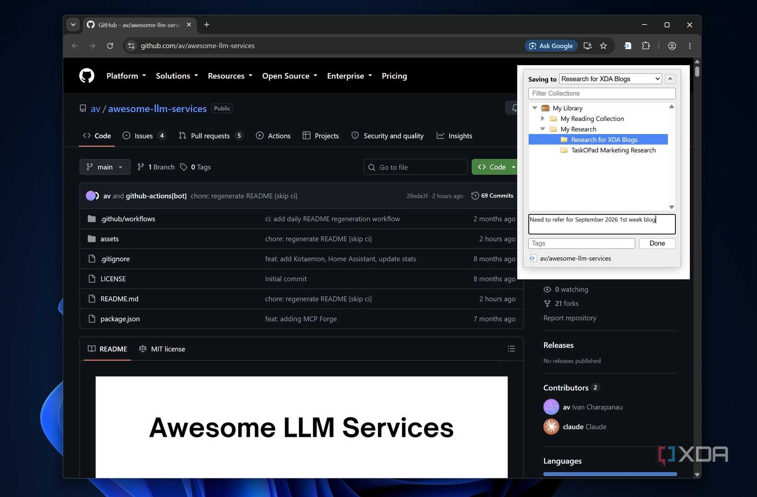Click av's avatar in Contributors

(x=551, y=407)
